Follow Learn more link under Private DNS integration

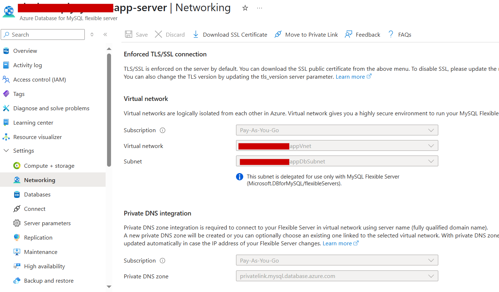[x=341, y=244]
